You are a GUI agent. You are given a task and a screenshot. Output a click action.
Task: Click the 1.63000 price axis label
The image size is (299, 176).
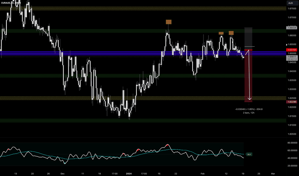292,89
